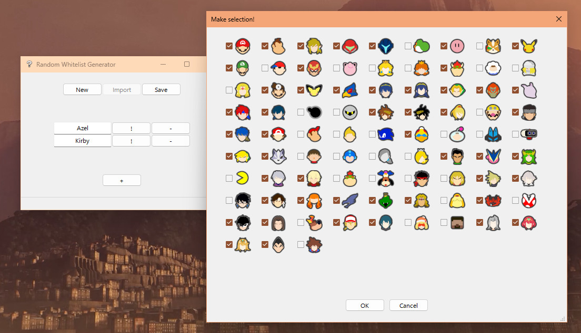Add a new entry with plus button
Viewport: 581px width, 333px height.
(122, 181)
